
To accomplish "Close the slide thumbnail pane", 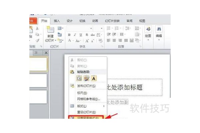I will click(x=46, y=53).
